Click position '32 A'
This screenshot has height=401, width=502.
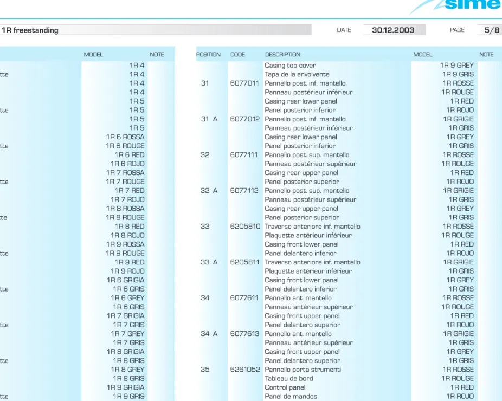point(209,191)
